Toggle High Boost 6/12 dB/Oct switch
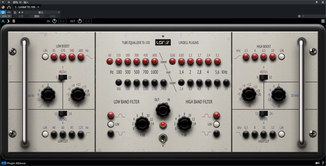The width and height of the screenshot is (326, 166). click(263, 78)
